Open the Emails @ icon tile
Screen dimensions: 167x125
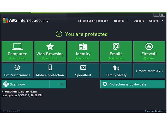[116, 47]
